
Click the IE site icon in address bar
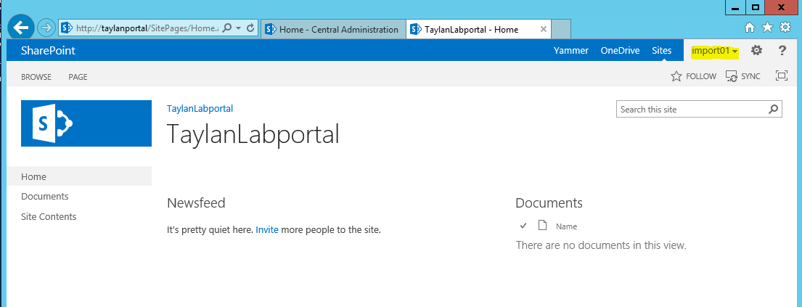67,28
